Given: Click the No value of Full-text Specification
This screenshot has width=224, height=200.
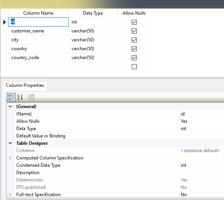Looking at the screenshot, I should 184,195.
